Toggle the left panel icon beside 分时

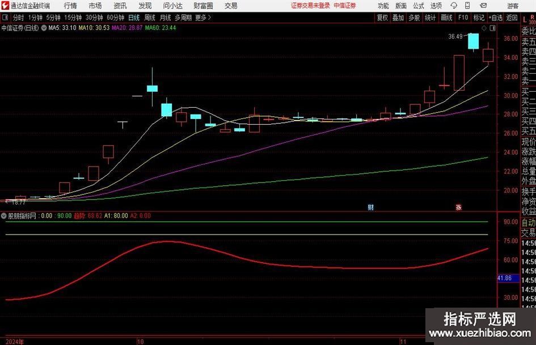click(x=5, y=18)
